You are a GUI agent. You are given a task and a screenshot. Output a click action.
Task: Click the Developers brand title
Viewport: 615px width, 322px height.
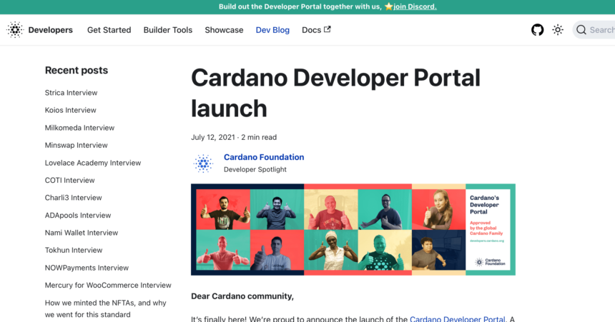(51, 30)
